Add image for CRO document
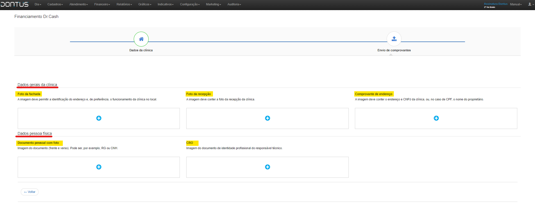535x217 pixels. pos(267,167)
